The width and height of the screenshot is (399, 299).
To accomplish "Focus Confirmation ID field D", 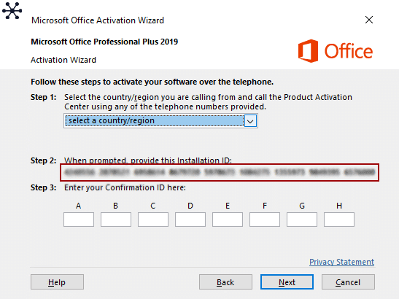I will [190, 220].
